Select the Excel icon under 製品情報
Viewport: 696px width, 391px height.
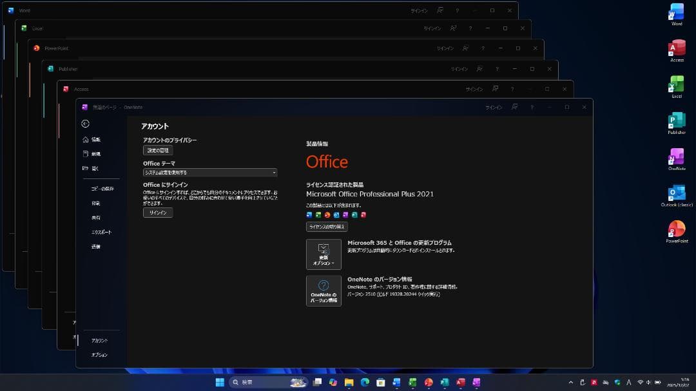(x=318, y=215)
